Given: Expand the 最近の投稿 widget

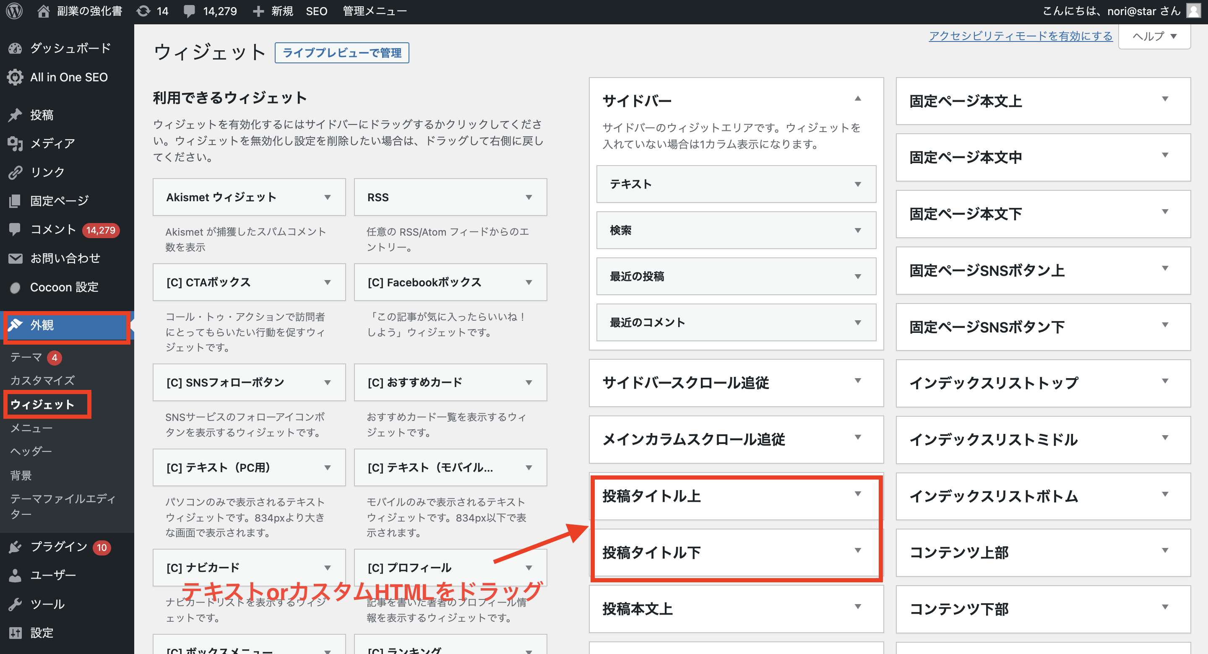Looking at the screenshot, I should [x=857, y=276].
